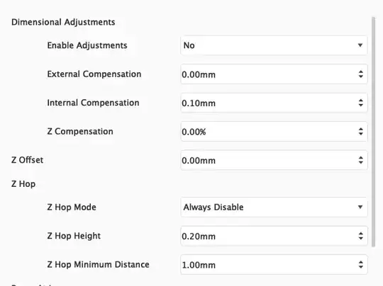Image resolution: width=383 pixels, height=286 pixels.
Task: Open the Enable Adjustments dropdown
Action: 274,45
